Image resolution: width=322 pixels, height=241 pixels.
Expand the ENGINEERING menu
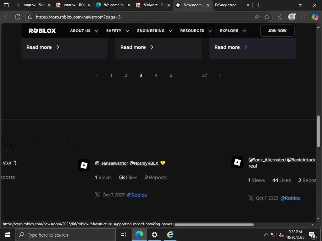(155, 31)
